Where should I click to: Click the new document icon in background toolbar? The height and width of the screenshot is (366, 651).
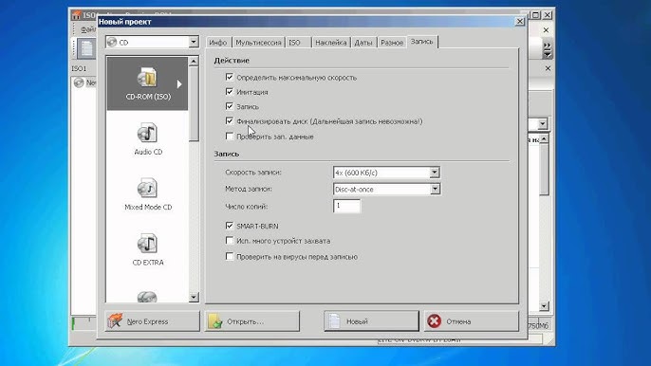(x=86, y=49)
